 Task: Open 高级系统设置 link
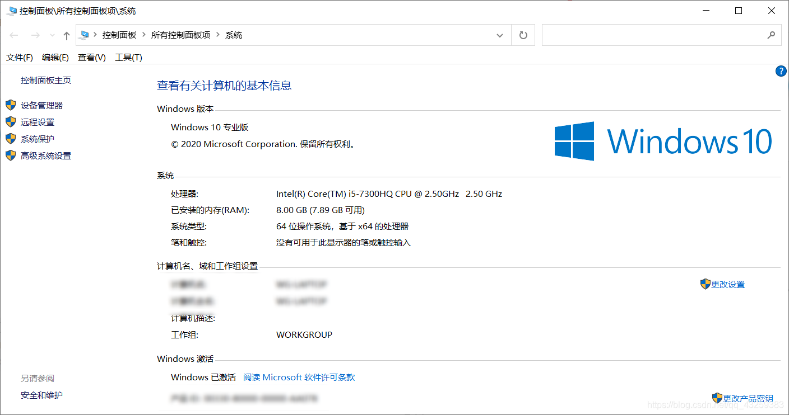[46, 155]
